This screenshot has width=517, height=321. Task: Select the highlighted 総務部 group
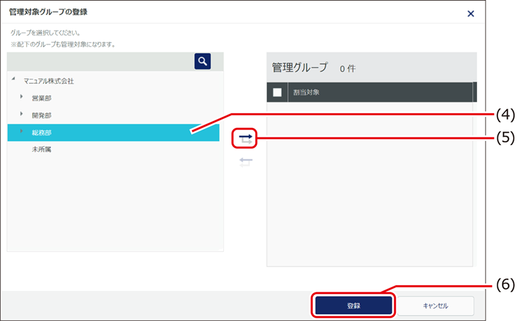[113, 133]
